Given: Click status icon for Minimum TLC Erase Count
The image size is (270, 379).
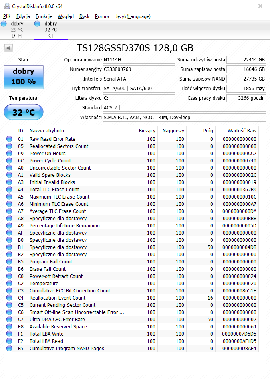Looking at the screenshot, I should (x=9, y=204).
